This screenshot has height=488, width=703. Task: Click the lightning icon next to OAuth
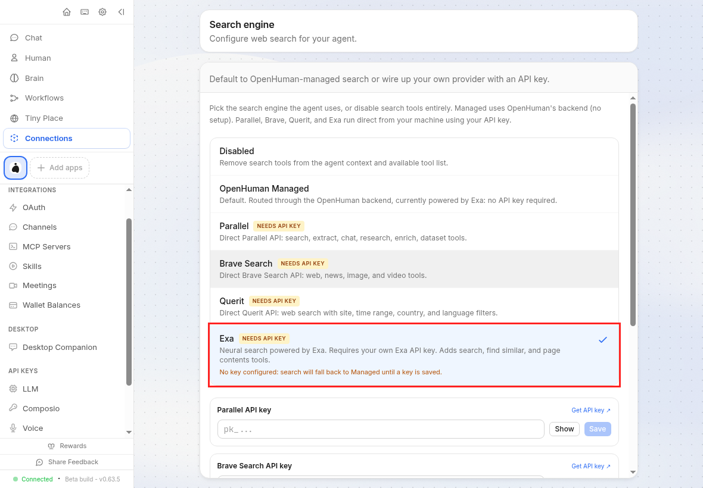click(x=13, y=208)
